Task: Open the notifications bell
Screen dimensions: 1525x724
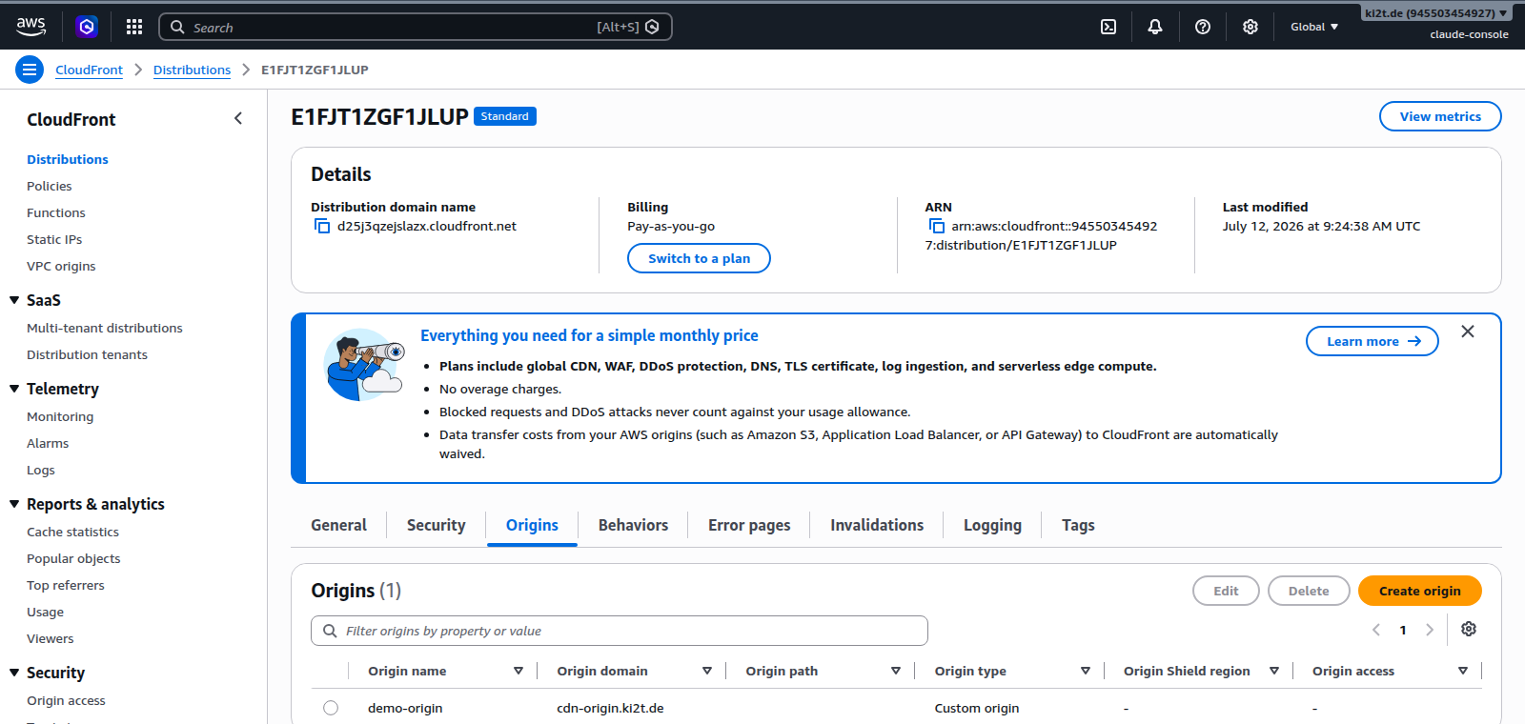Action: click(1155, 27)
